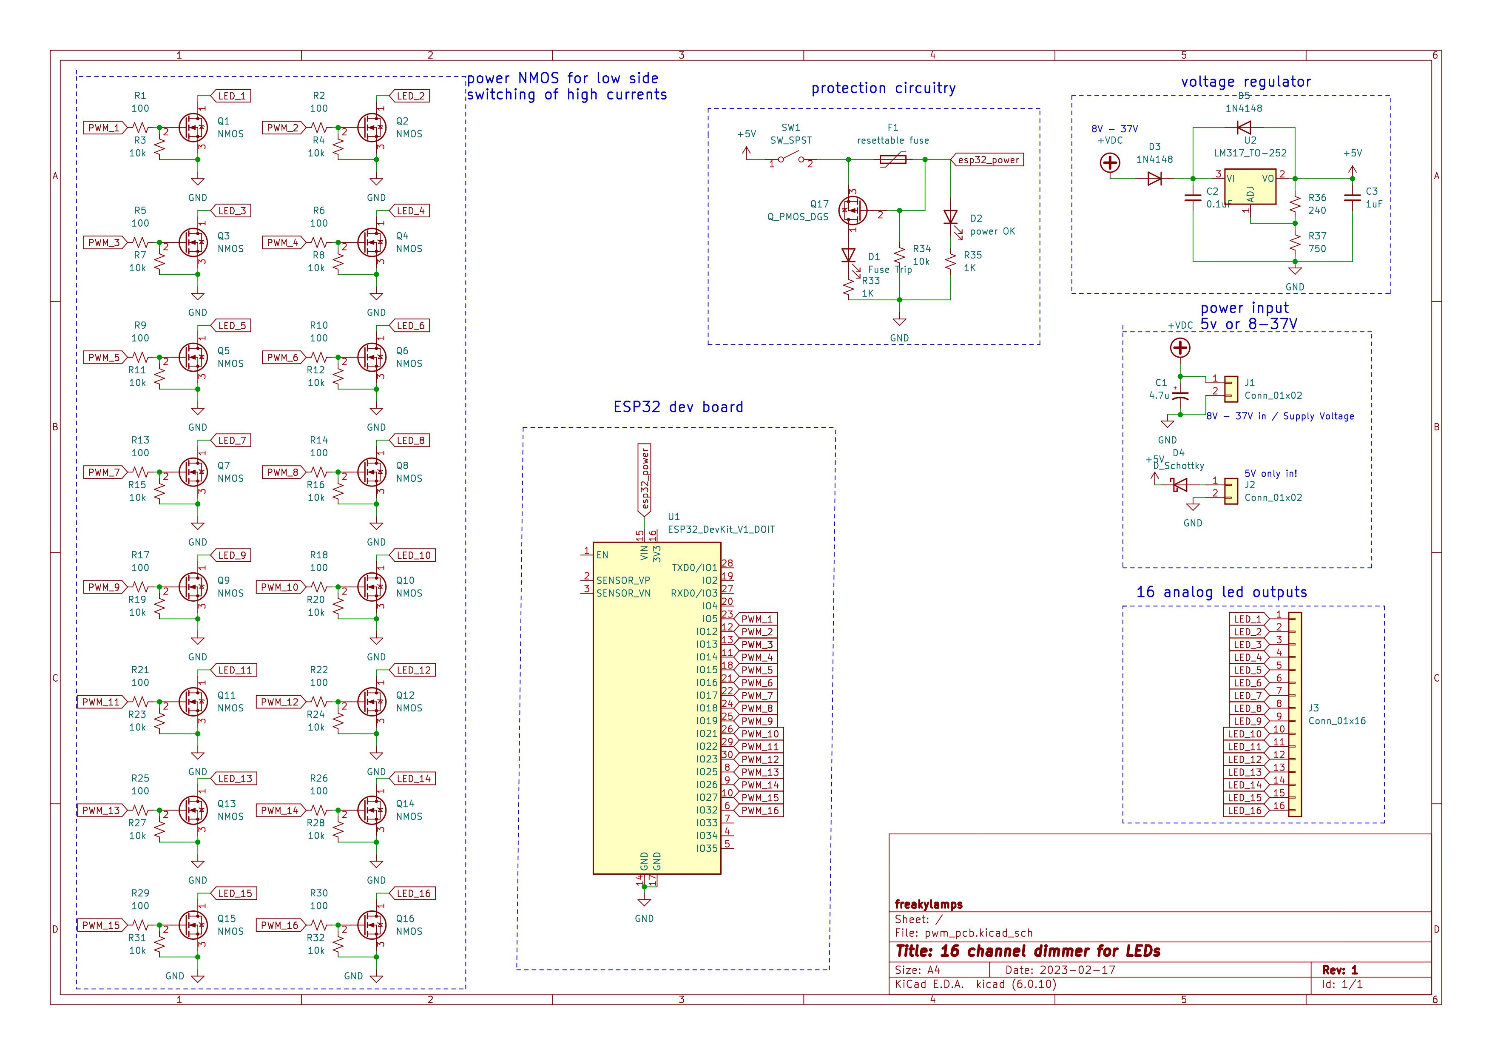
Task: Select the D5 1N4148 diode symbol
Action: pos(1244,128)
